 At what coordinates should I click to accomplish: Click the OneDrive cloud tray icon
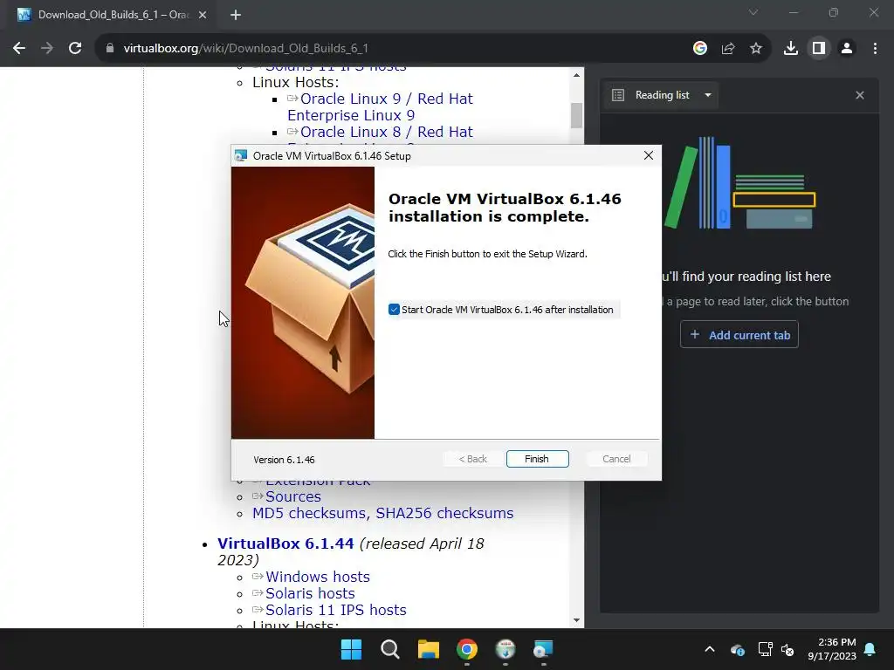point(737,649)
